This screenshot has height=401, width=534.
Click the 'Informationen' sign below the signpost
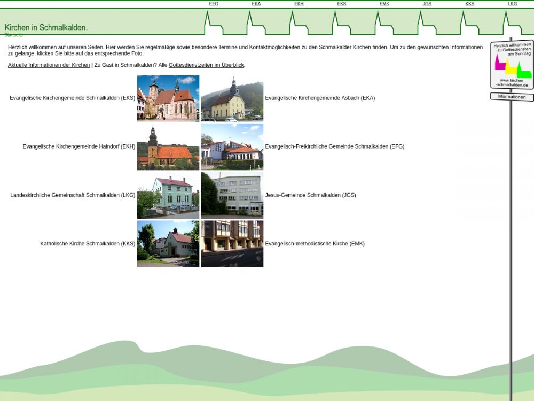[x=512, y=97]
